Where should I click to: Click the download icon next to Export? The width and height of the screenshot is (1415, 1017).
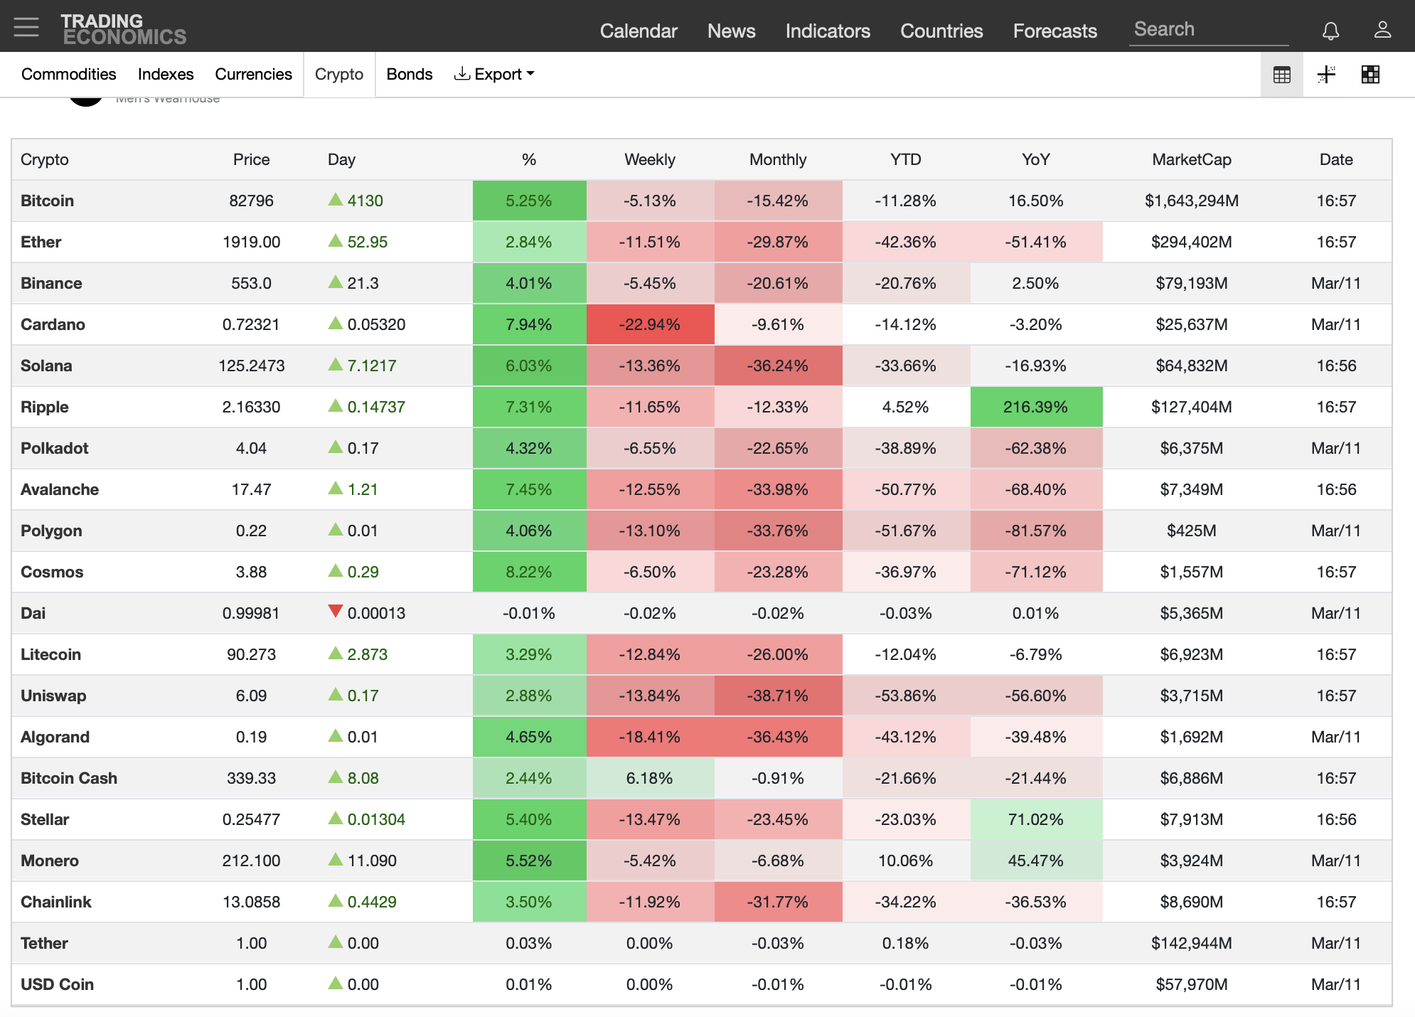[462, 73]
